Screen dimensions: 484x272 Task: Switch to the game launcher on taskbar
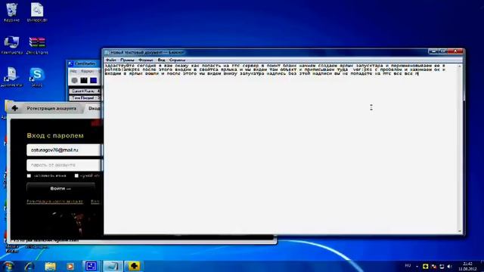point(134,266)
